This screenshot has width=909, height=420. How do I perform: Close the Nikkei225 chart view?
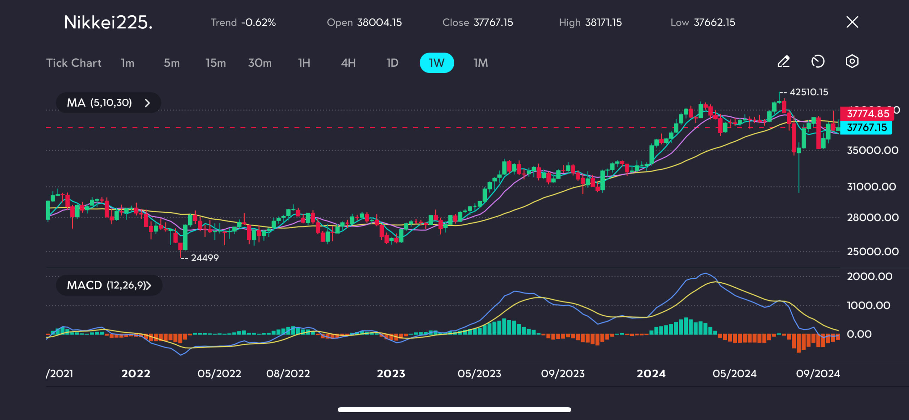pyautogui.click(x=852, y=22)
